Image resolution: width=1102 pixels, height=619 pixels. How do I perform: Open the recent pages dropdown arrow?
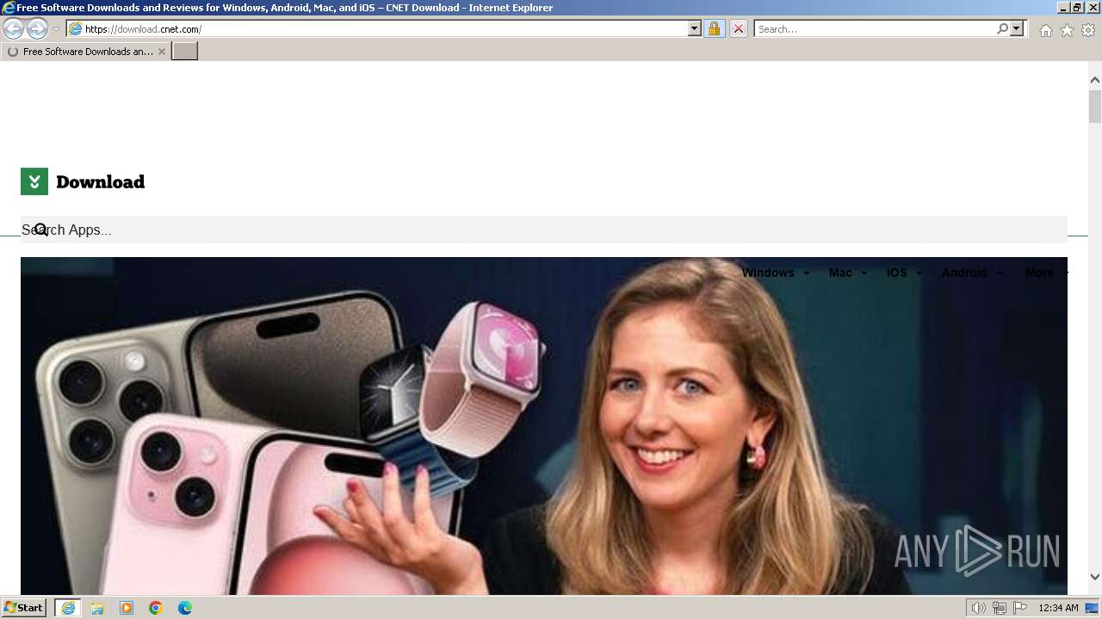click(x=56, y=29)
